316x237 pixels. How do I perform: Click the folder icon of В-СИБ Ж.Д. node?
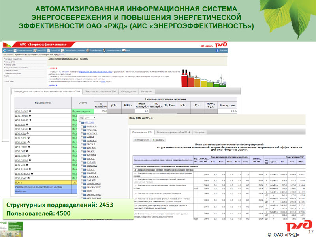85,126
